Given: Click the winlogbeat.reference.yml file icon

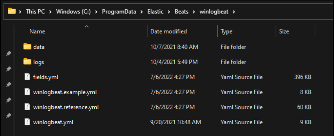Looking at the screenshot, I should tap(27, 107).
